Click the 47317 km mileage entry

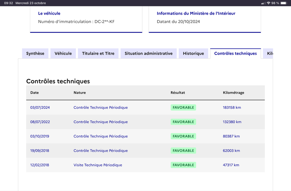(x=231, y=165)
